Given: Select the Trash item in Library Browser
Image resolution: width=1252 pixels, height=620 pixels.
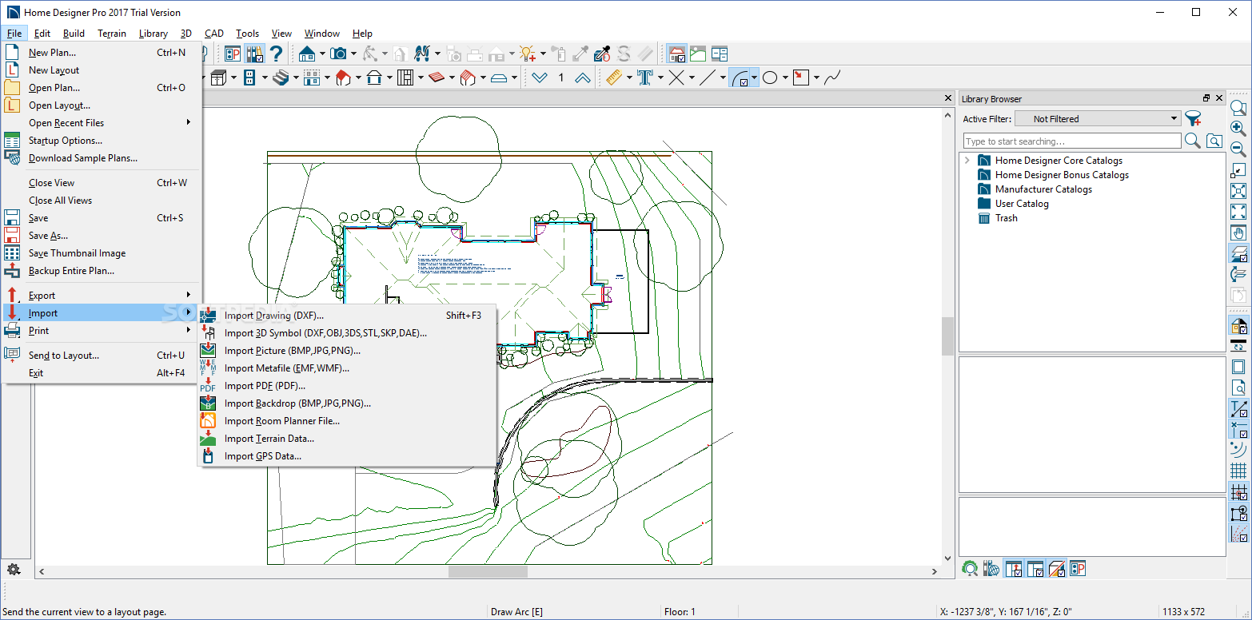Looking at the screenshot, I should 1006,218.
